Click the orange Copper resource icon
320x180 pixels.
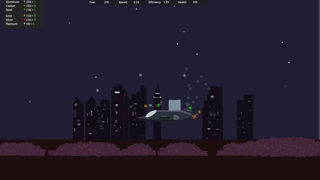(24, 6)
